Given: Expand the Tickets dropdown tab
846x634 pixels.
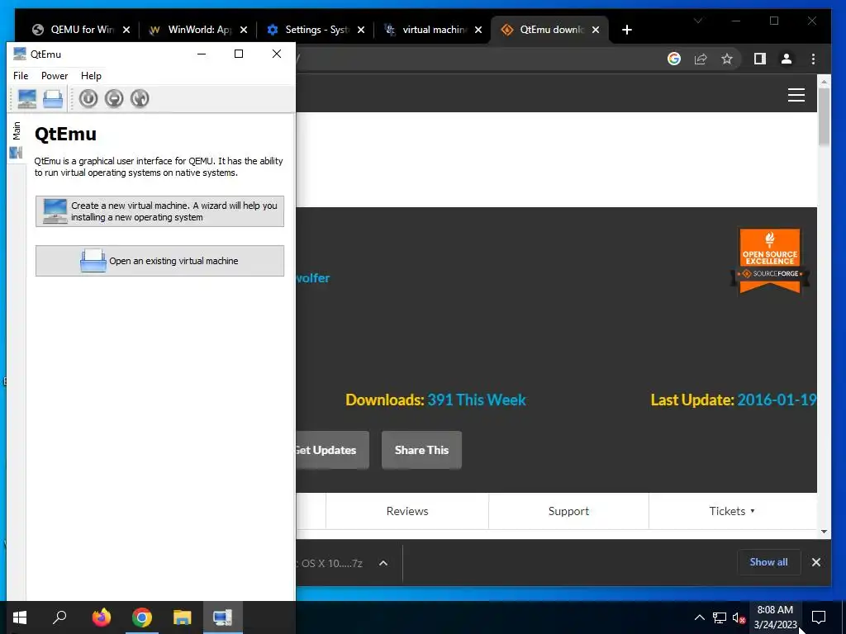Looking at the screenshot, I should (732, 511).
